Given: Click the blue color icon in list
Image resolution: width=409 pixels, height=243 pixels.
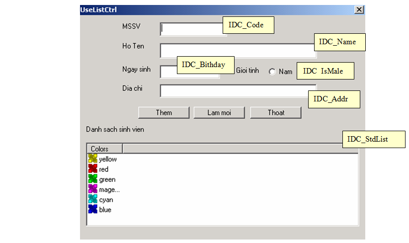Looking at the screenshot, I should [93, 210].
